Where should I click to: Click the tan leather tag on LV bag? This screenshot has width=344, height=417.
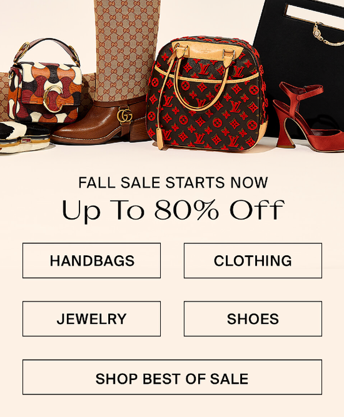pos(160,139)
